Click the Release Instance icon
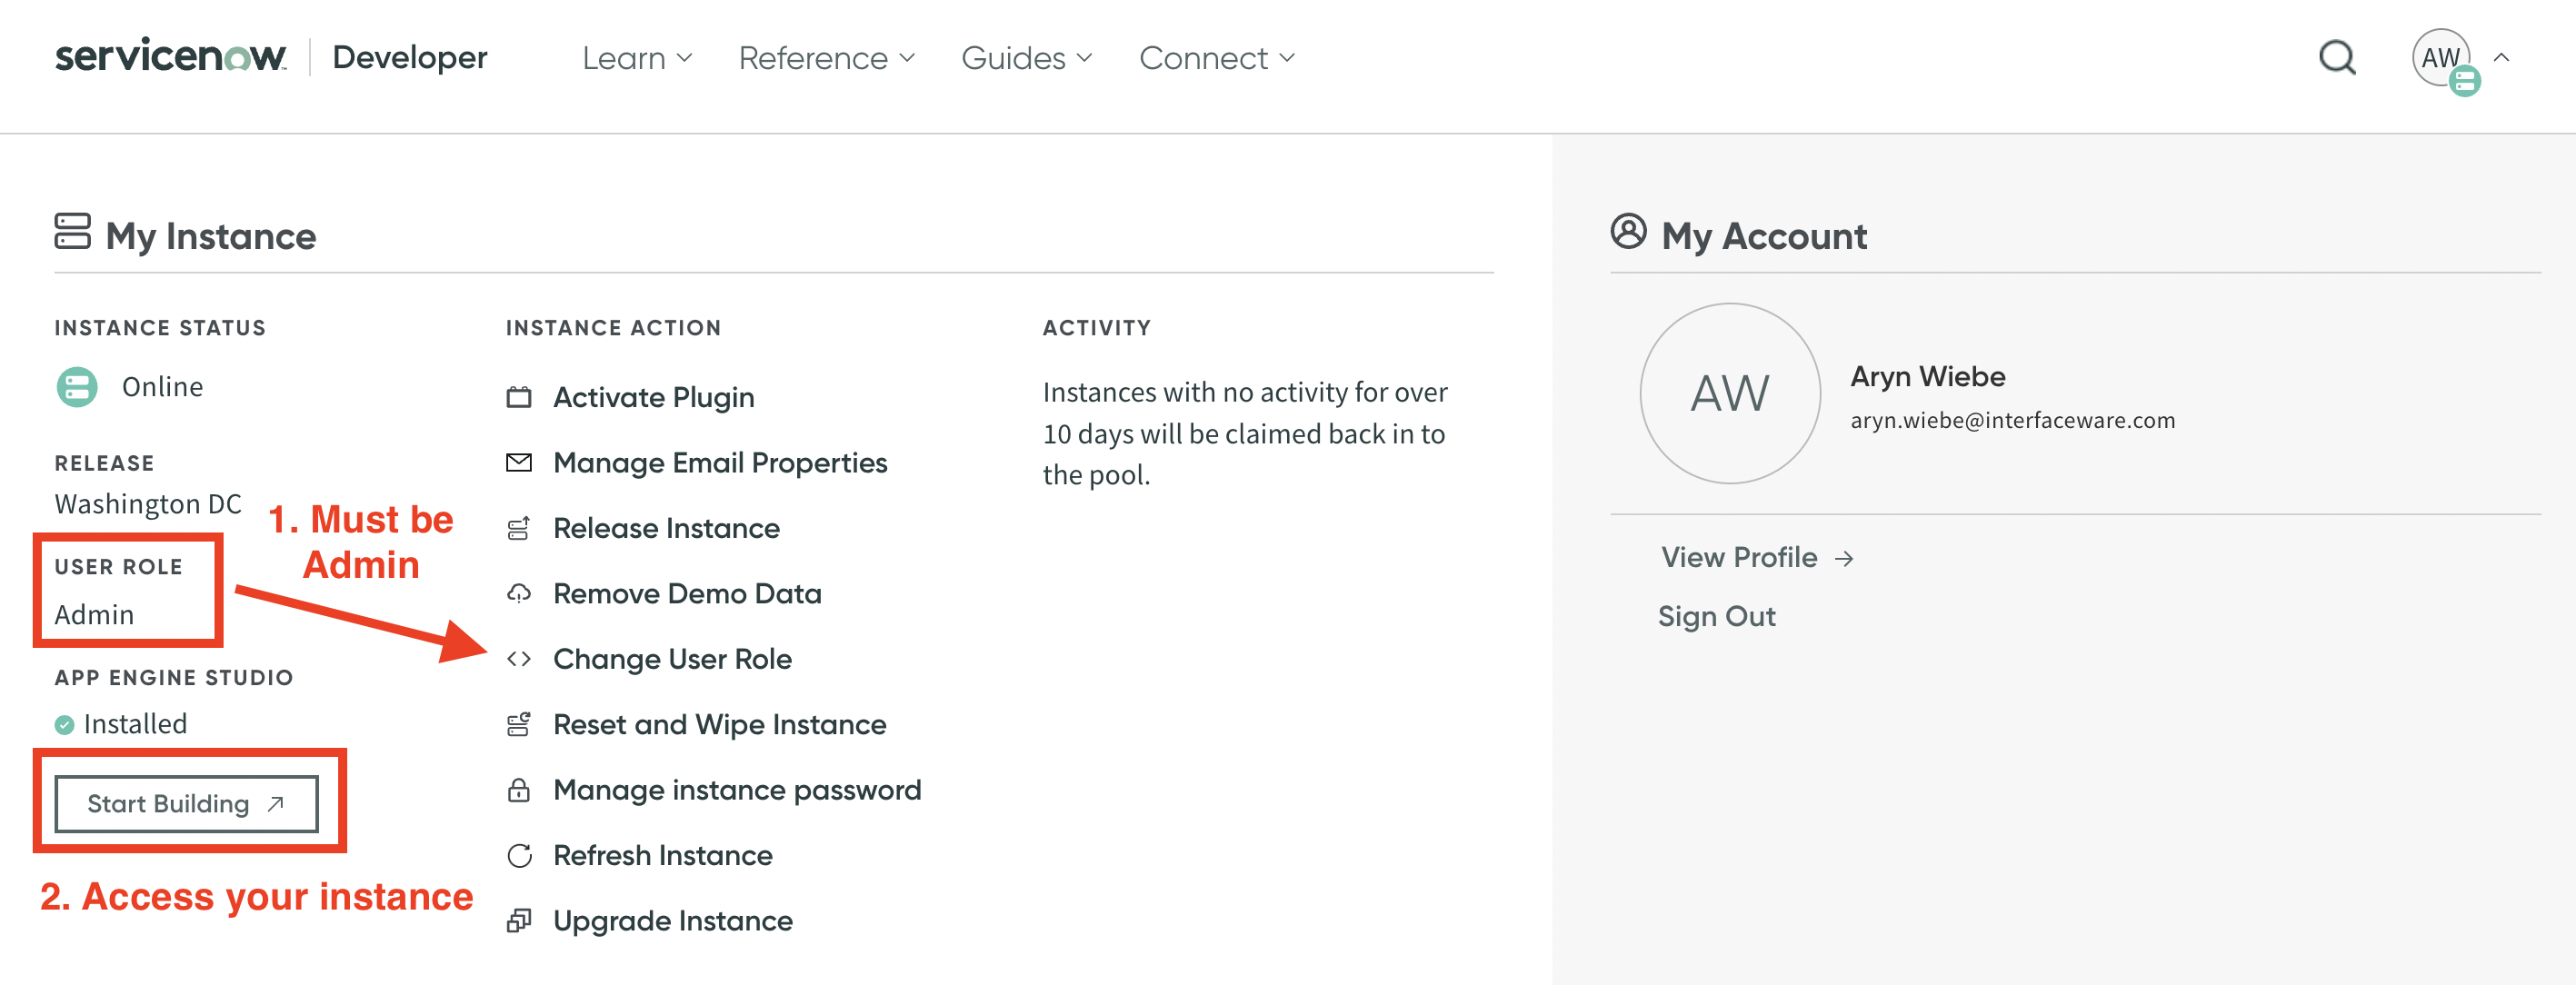 pyautogui.click(x=519, y=528)
